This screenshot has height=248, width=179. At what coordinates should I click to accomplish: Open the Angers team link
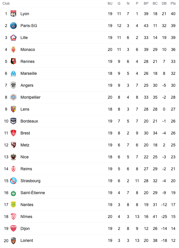click(27, 85)
